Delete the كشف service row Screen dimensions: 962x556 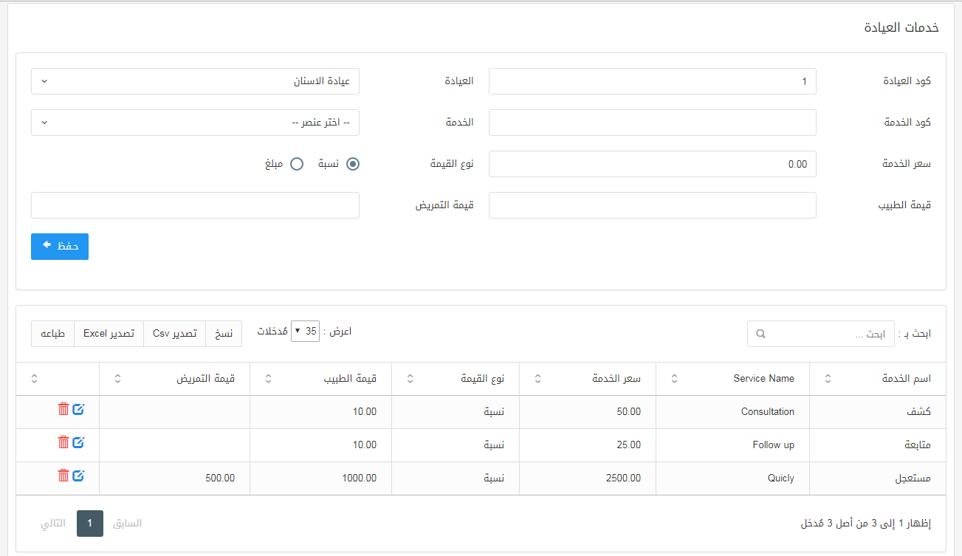pos(63,409)
